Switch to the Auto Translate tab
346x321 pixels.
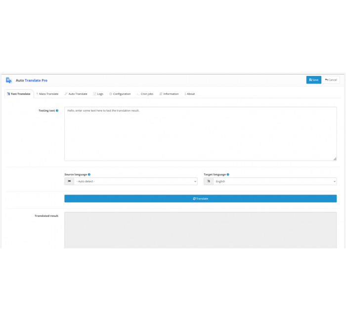pyautogui.click(x=76, y=94)
